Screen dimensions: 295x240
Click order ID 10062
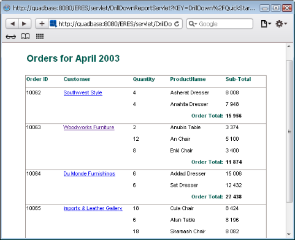pos(34,92)
